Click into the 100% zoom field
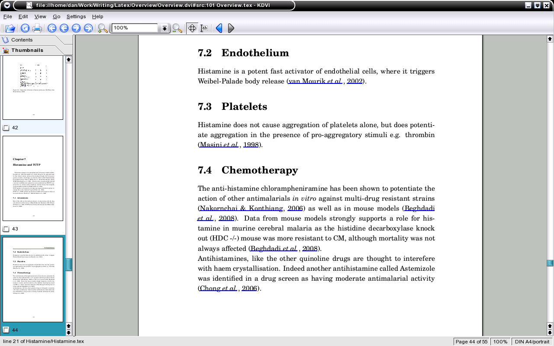The width and height of the screenshot is (554, 346). click(x=135, y=28)
